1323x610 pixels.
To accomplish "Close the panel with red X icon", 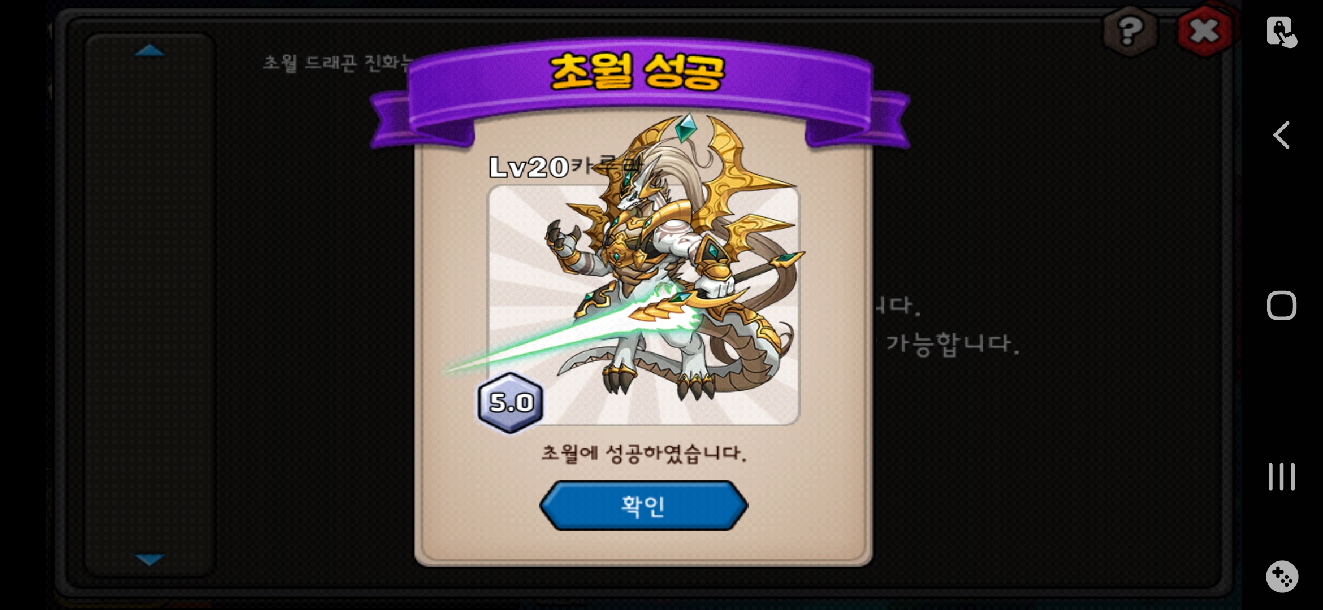I will tap(1204, 31).
